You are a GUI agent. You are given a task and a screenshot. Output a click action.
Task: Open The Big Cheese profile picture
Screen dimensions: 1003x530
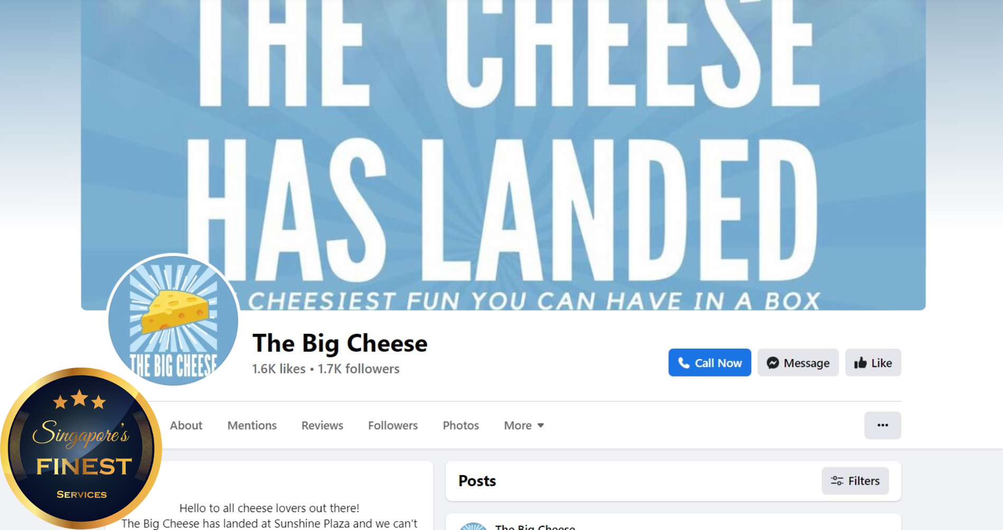173,320
